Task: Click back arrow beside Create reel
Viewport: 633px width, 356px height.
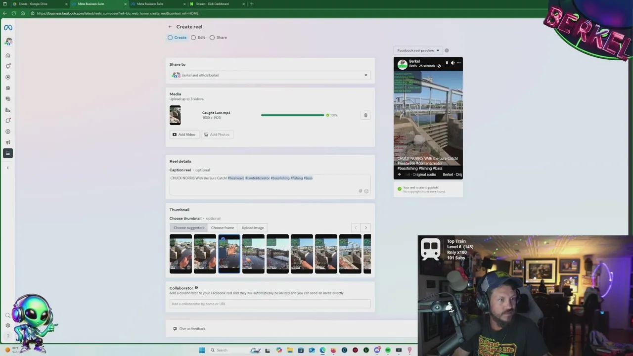Action: pos(170,27)
